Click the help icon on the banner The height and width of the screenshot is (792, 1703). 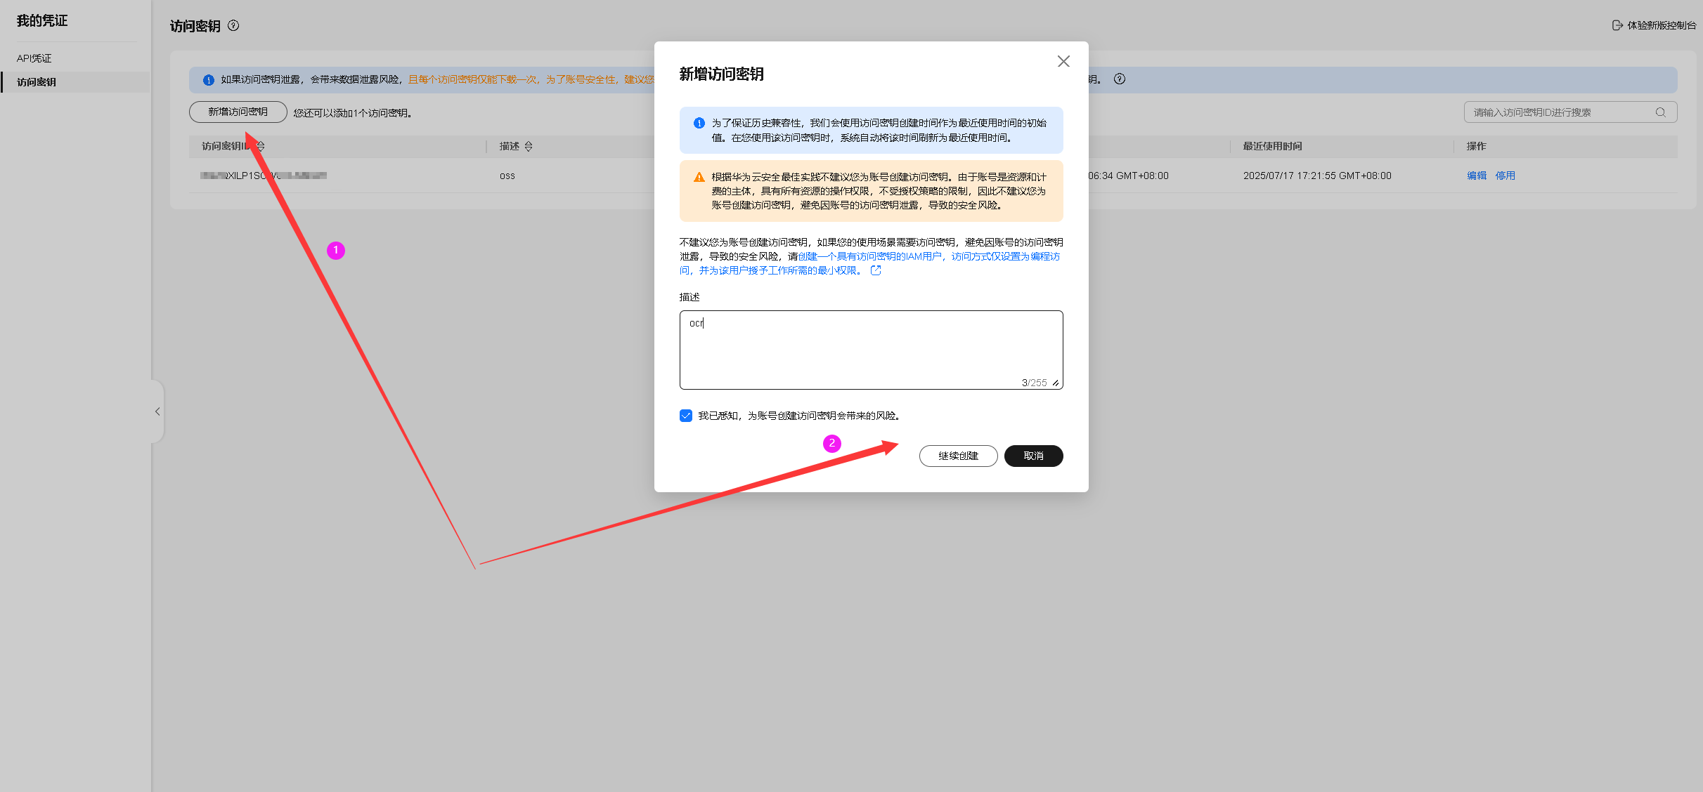click(1120, 79)
